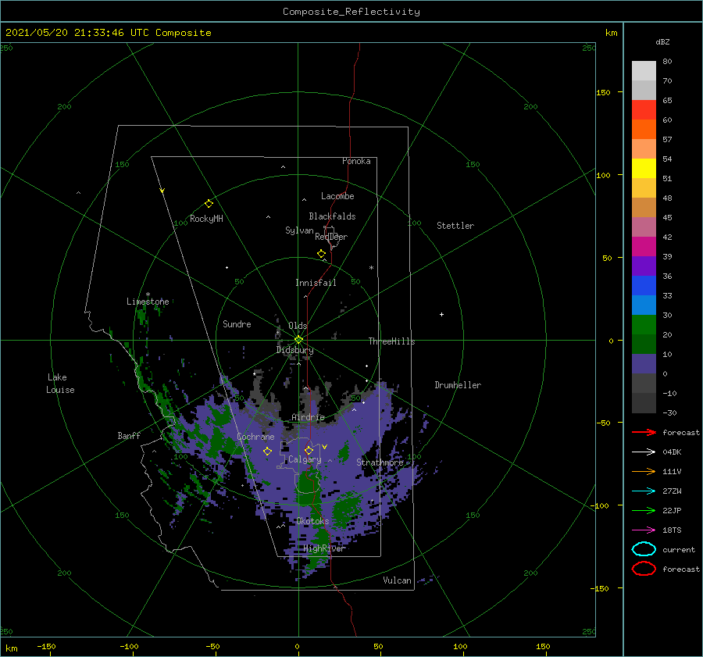This screenshot has height=657, width=703.
Task: Click the blue 33-36 dBZ swatch
Action: coord(644,286)
